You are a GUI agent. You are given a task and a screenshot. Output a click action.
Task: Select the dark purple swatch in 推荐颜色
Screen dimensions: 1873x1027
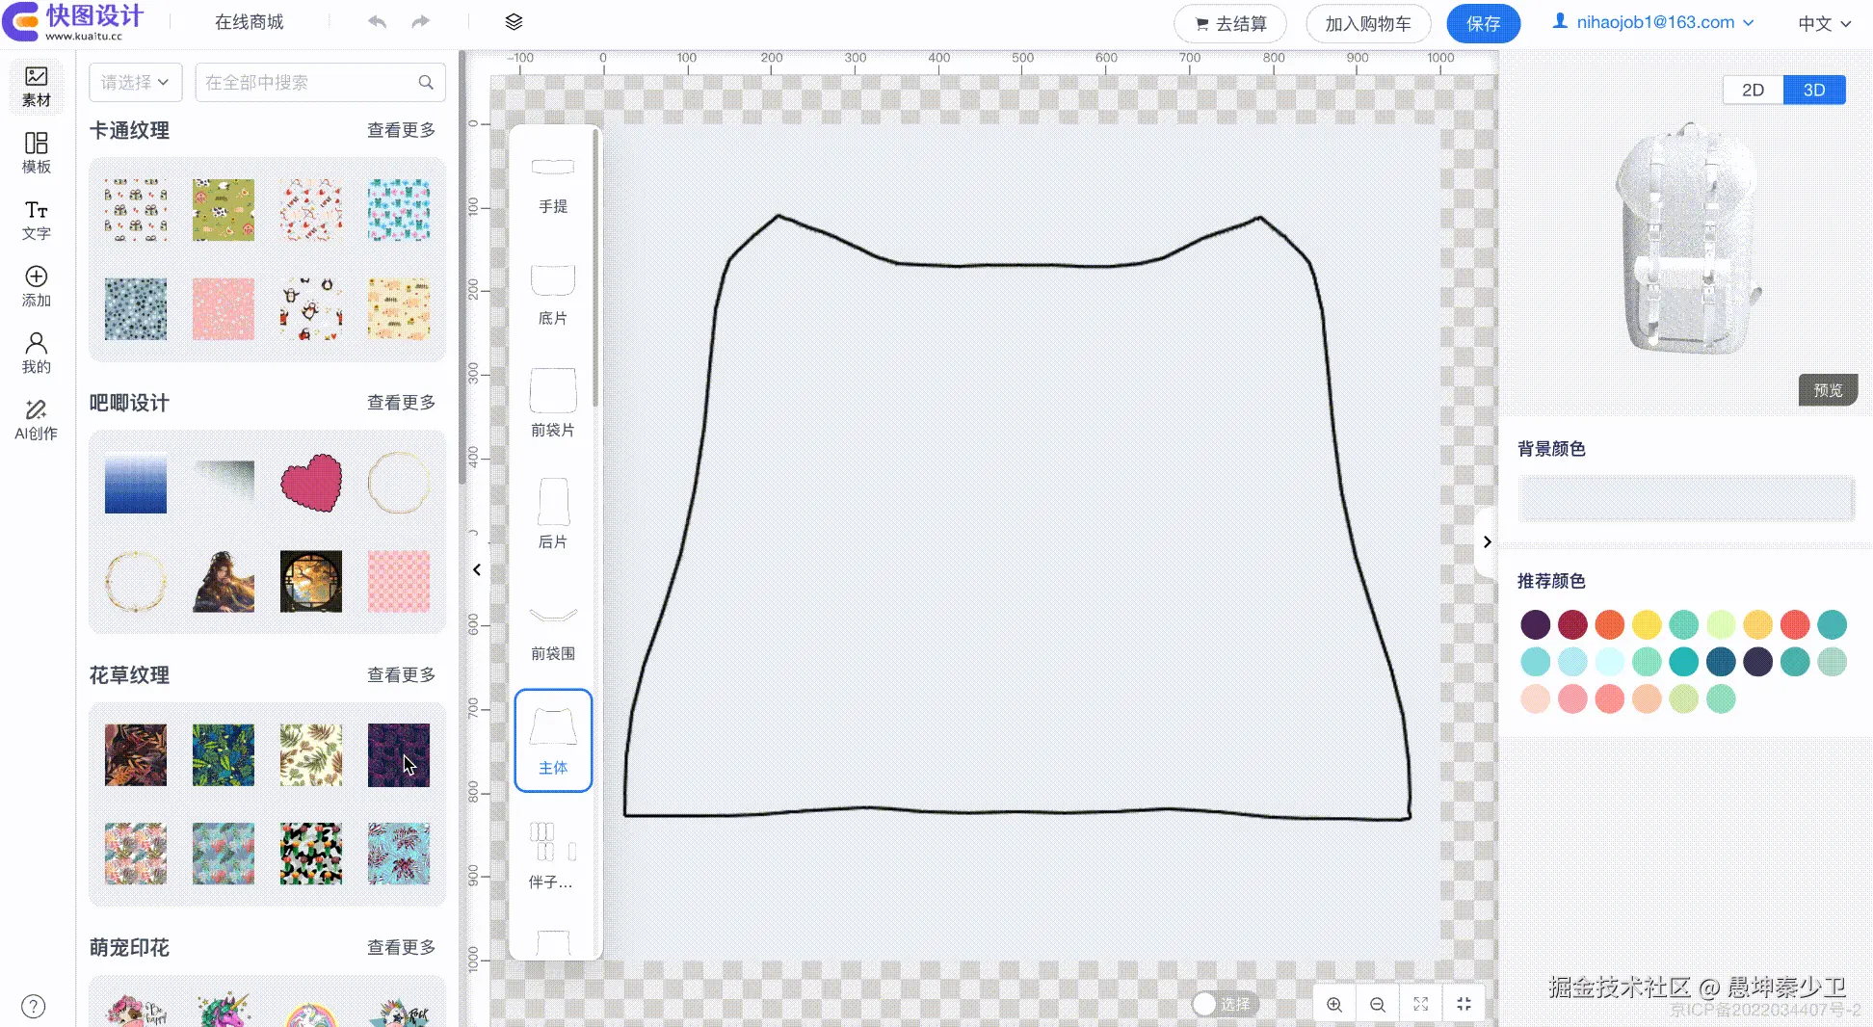[1536, 624]
